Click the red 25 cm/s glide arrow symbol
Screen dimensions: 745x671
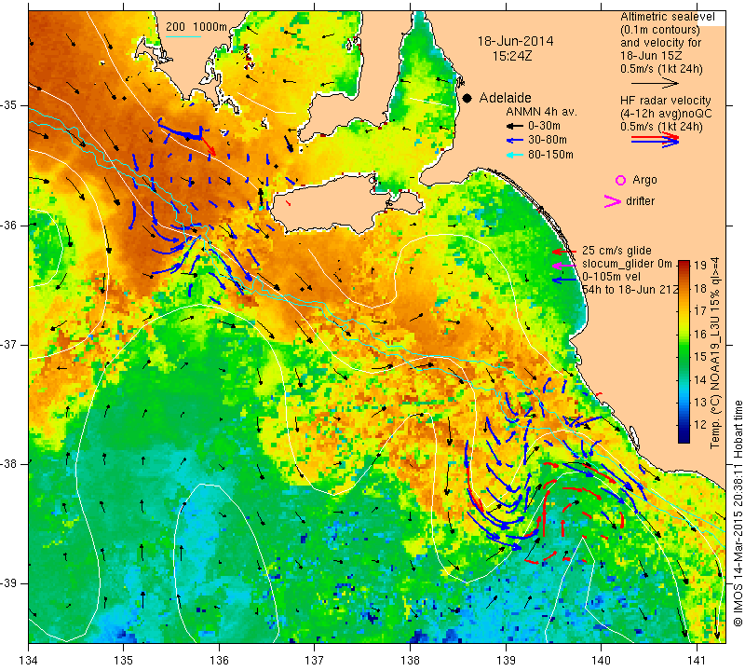pyautogui.click(x=564, y=251)
